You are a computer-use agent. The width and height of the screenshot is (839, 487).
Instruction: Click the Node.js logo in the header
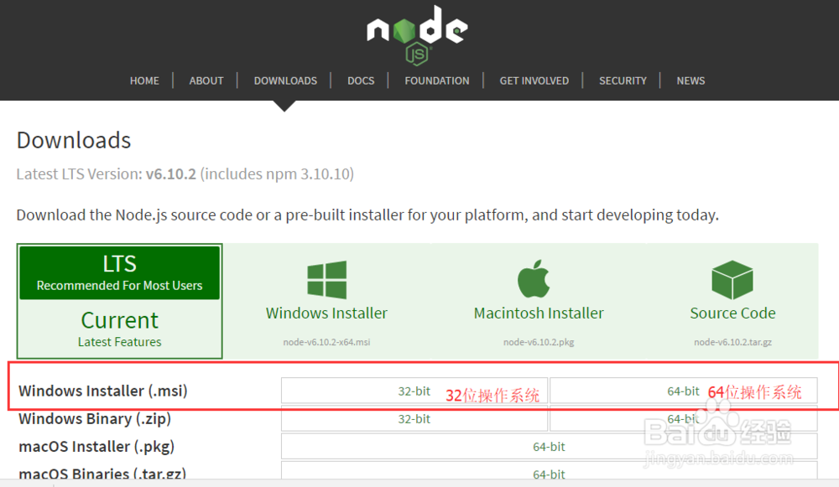(417, 35)
